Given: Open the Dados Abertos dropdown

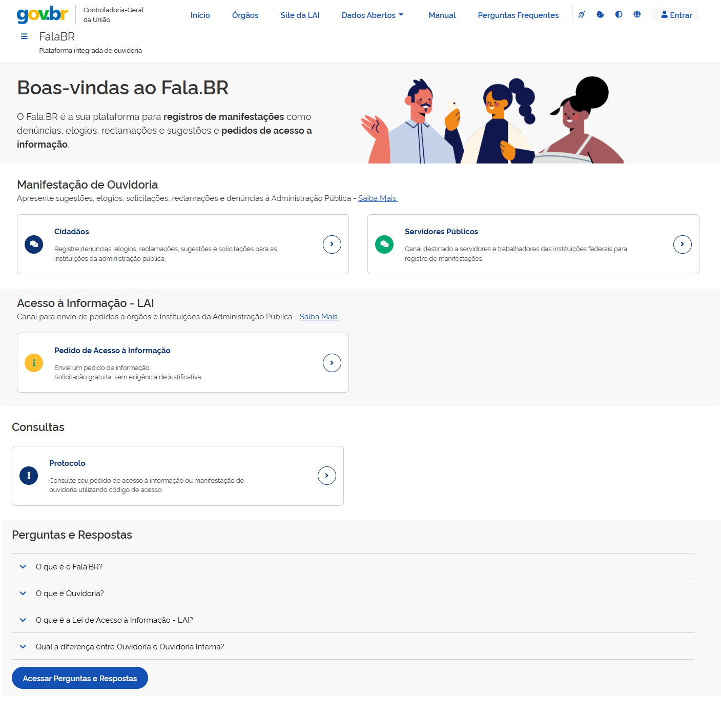Looking at the screenshot, I should point(373,15).
